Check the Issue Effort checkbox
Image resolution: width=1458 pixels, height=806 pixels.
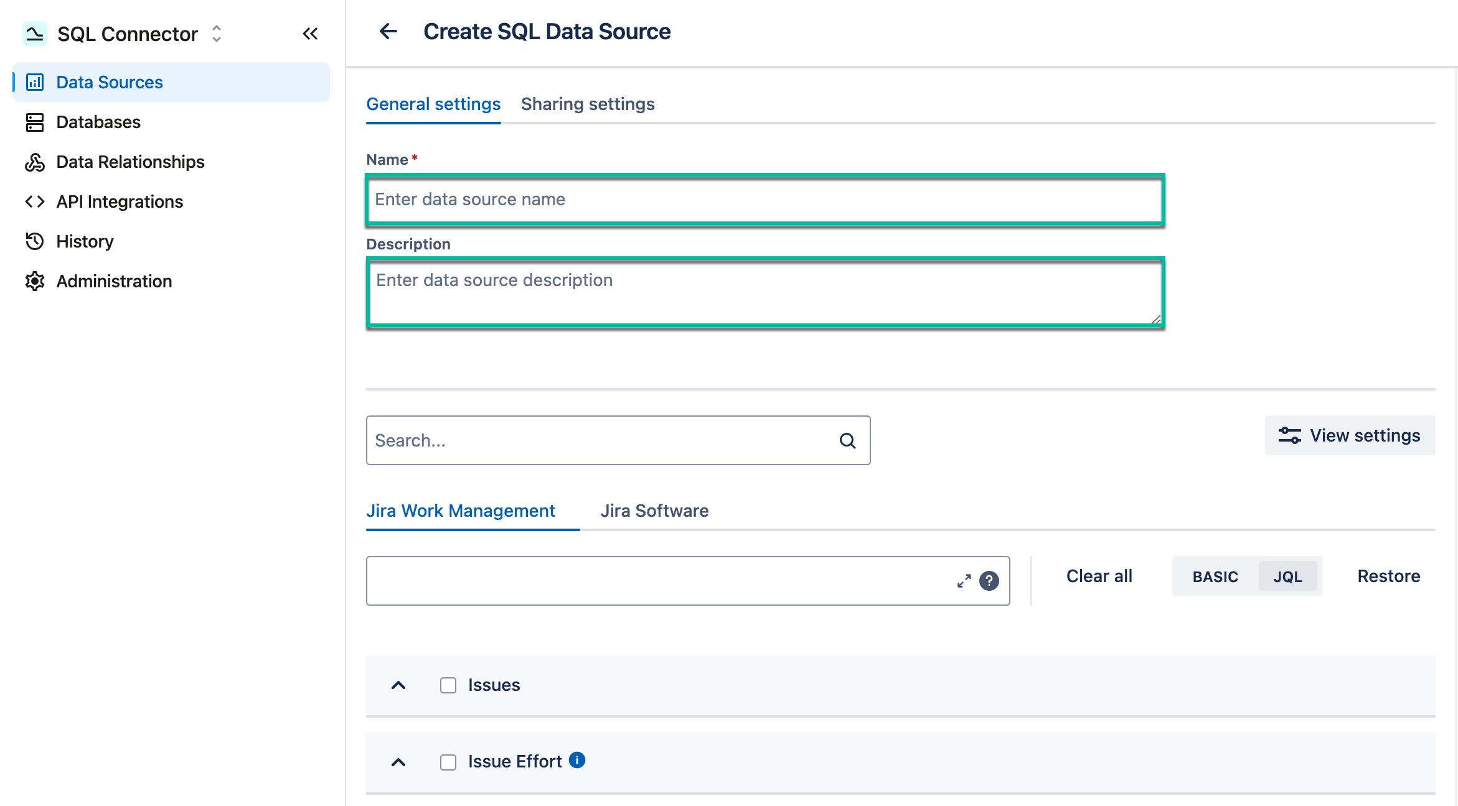point(448,761)
